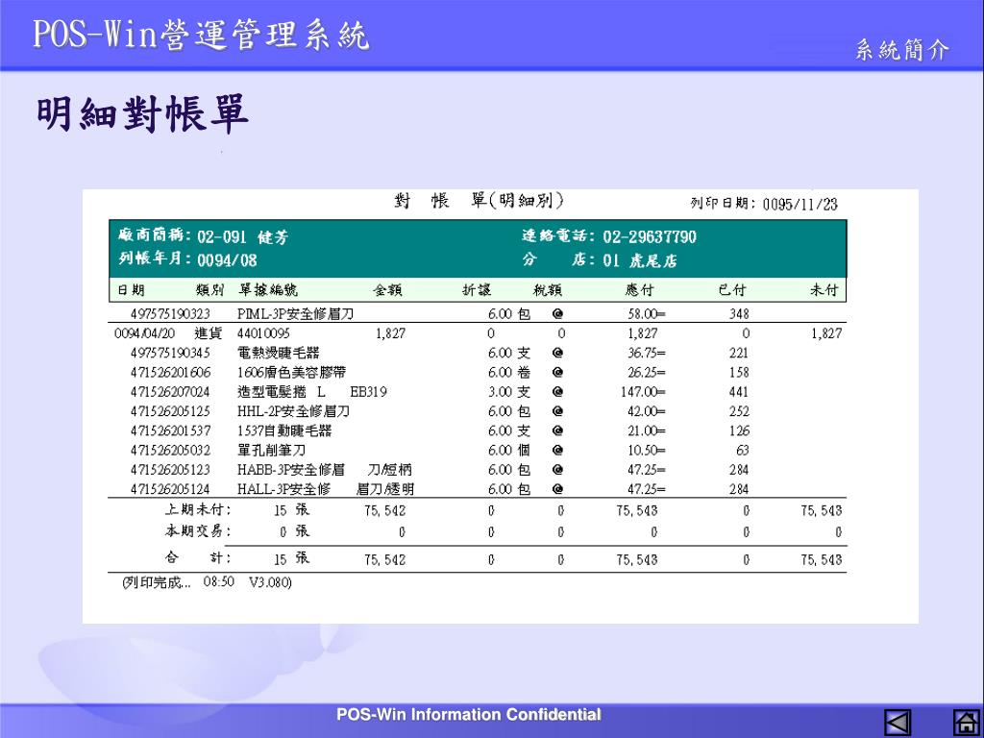The width and height of the screenshot is (984, 738).
Task: Click item 1537自動睫毛器
Action: click(x=284, y=430)
